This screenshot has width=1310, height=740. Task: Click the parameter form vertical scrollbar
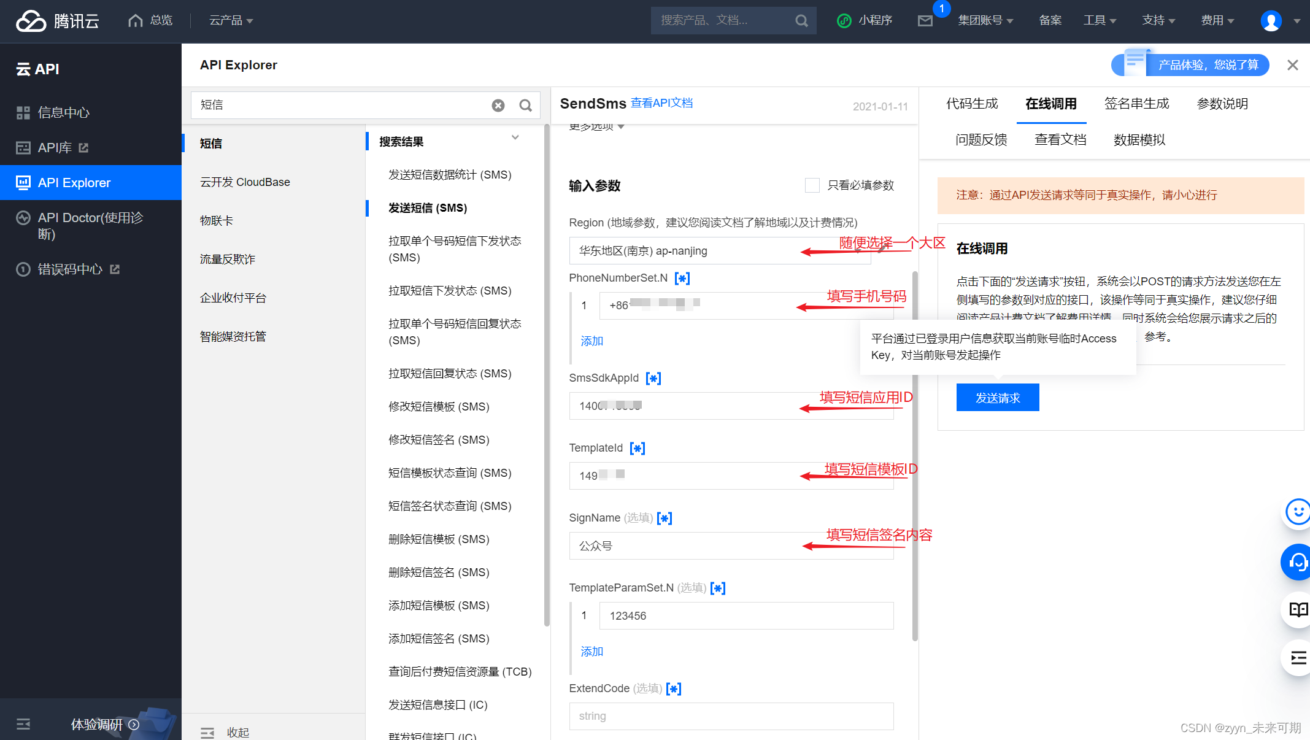click(x=915, y=455)
